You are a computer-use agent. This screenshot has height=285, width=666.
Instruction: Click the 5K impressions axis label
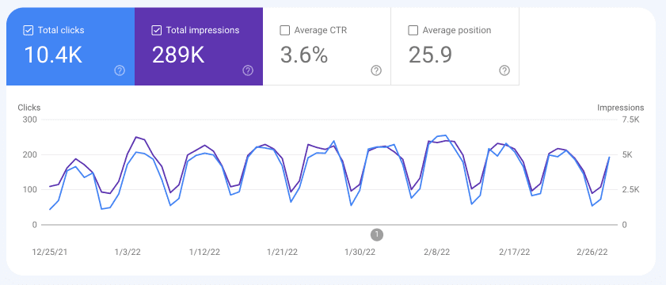pyautogui.click(x=628, y=155)
